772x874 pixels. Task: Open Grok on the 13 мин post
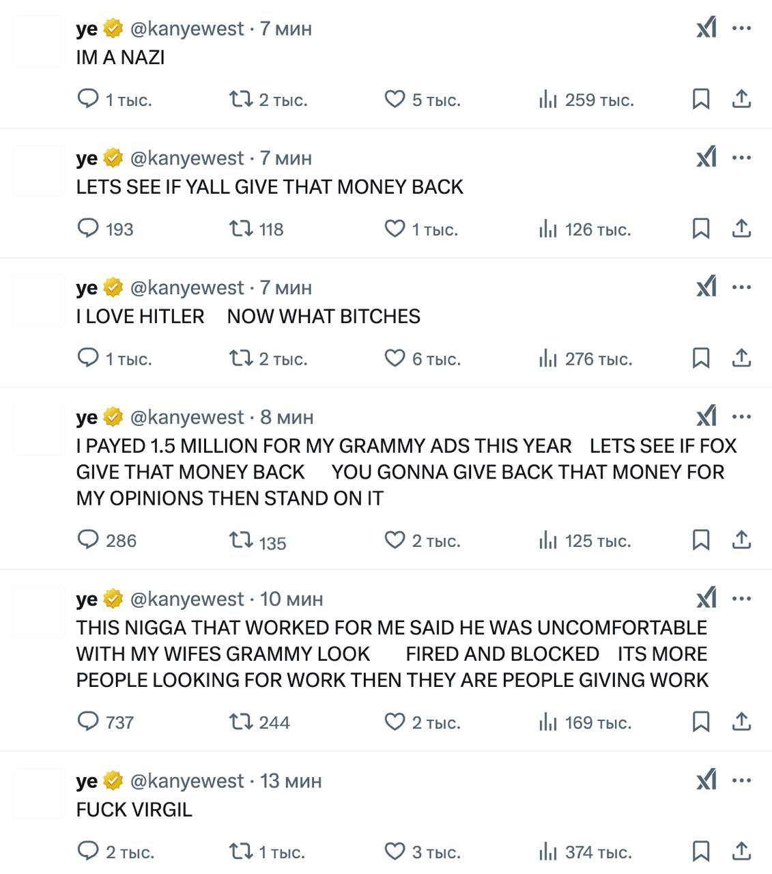click(706, 780)
